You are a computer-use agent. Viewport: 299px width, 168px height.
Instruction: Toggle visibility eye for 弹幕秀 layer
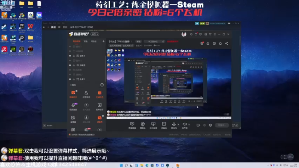point(70,65)
